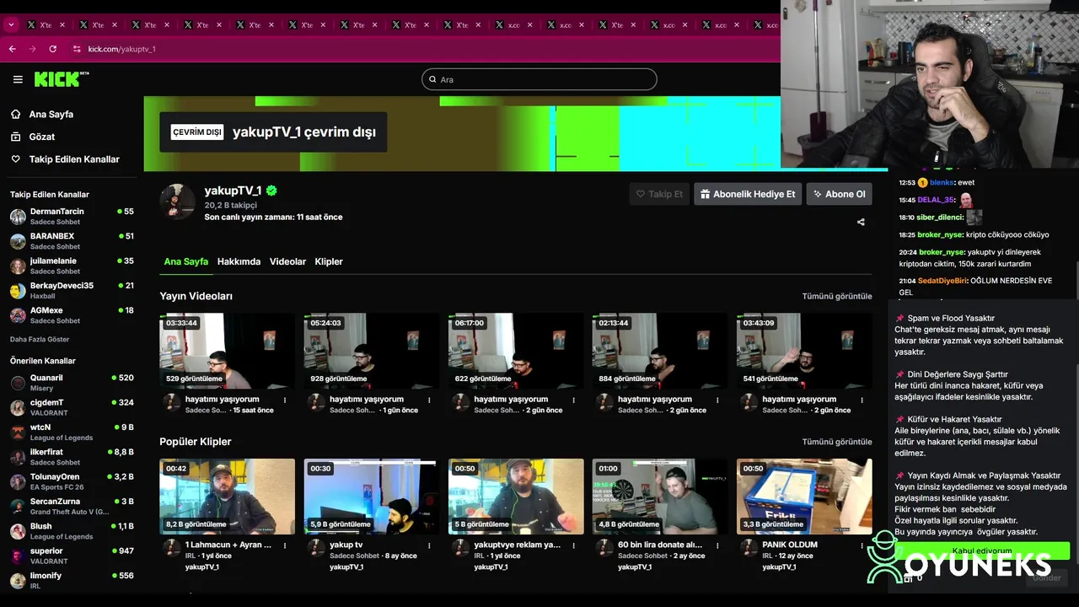The image size is (1079, 607).
Task: Click Abone Ol button
Action: click(x=839, y=194)
